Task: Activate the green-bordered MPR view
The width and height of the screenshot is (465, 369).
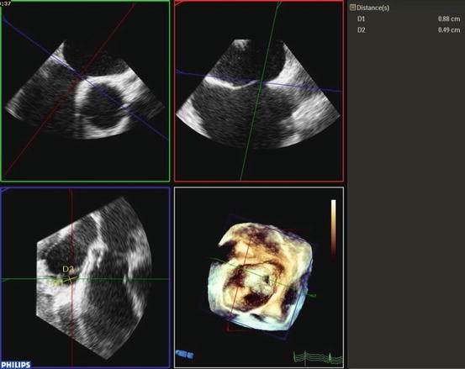Action: [86, 91]
